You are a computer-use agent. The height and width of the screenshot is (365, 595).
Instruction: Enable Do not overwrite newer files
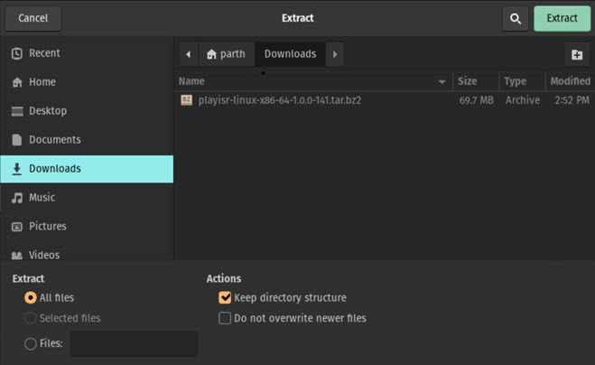pos(225,318)
